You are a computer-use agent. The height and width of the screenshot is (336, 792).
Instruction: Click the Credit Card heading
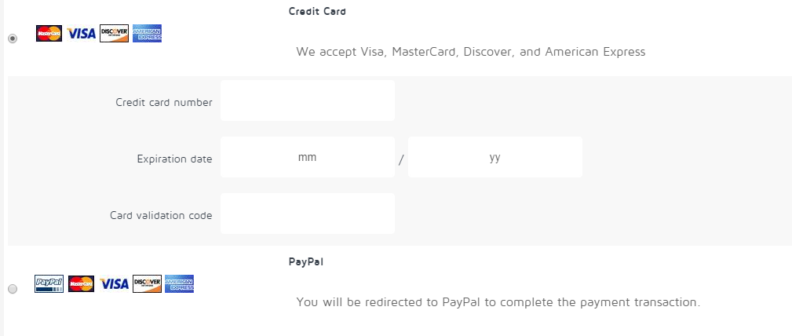tap(317, 12)
